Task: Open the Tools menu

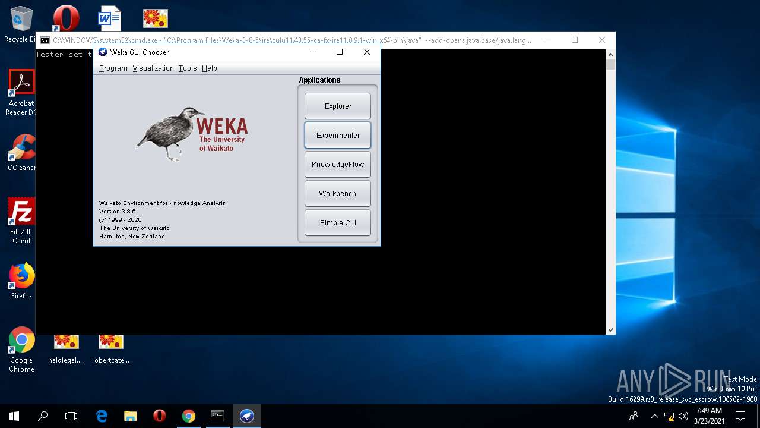Action: (188, 68)
